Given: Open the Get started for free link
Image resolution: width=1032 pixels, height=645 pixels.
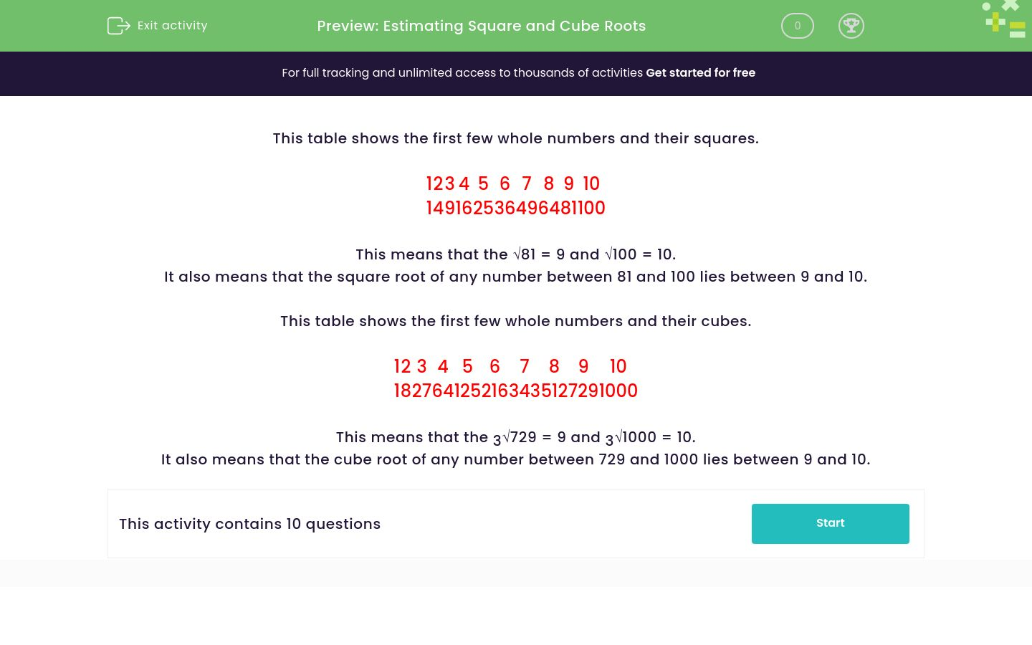Looking at the screenshot, I should [x=700, y=73].
